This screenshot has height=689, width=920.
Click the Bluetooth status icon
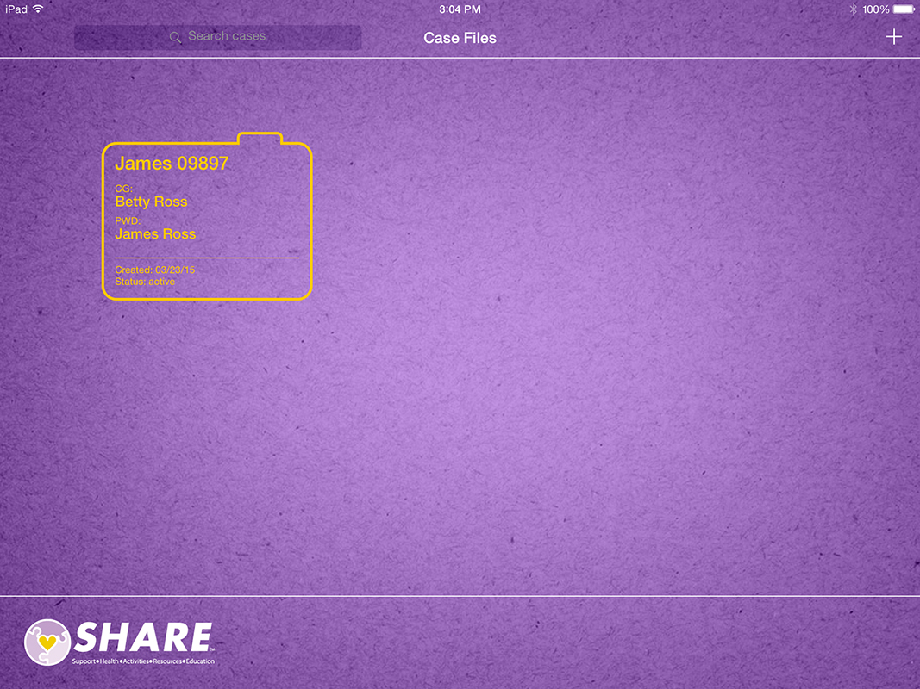click(x=854, y=9)
